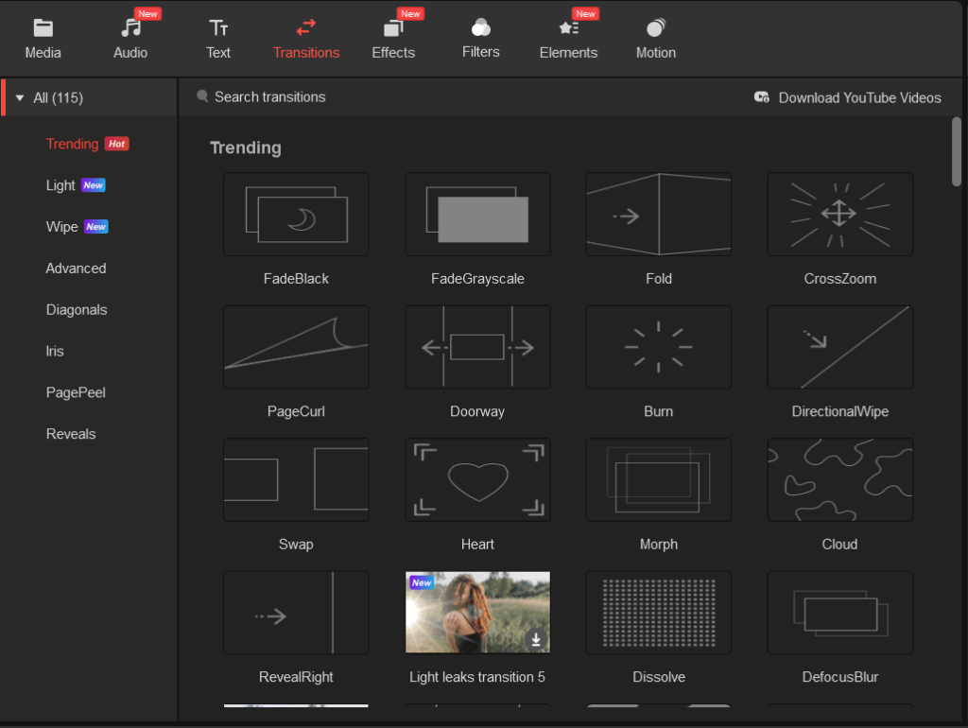
Task: Select the Iris category
Action: click(55, 351)
